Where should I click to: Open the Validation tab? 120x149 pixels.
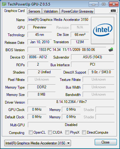click(51, 11)
